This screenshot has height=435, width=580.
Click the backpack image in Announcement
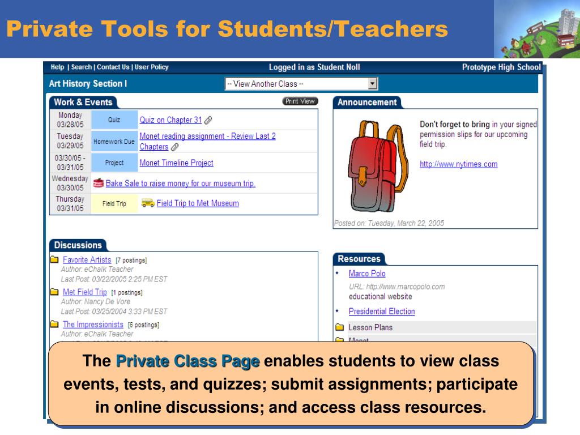pyautogui.click(x=378, y=166)
